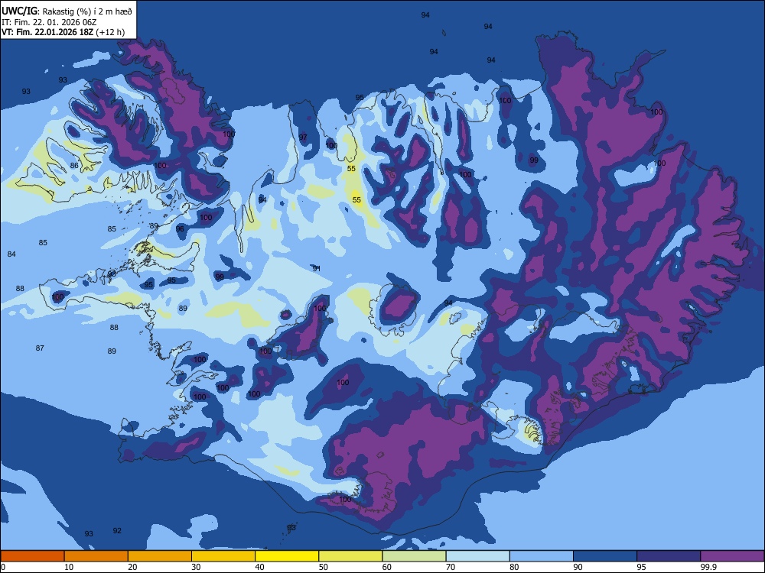
Task: Click the '97' humidity value on the map
Action: tap(303, 138)
